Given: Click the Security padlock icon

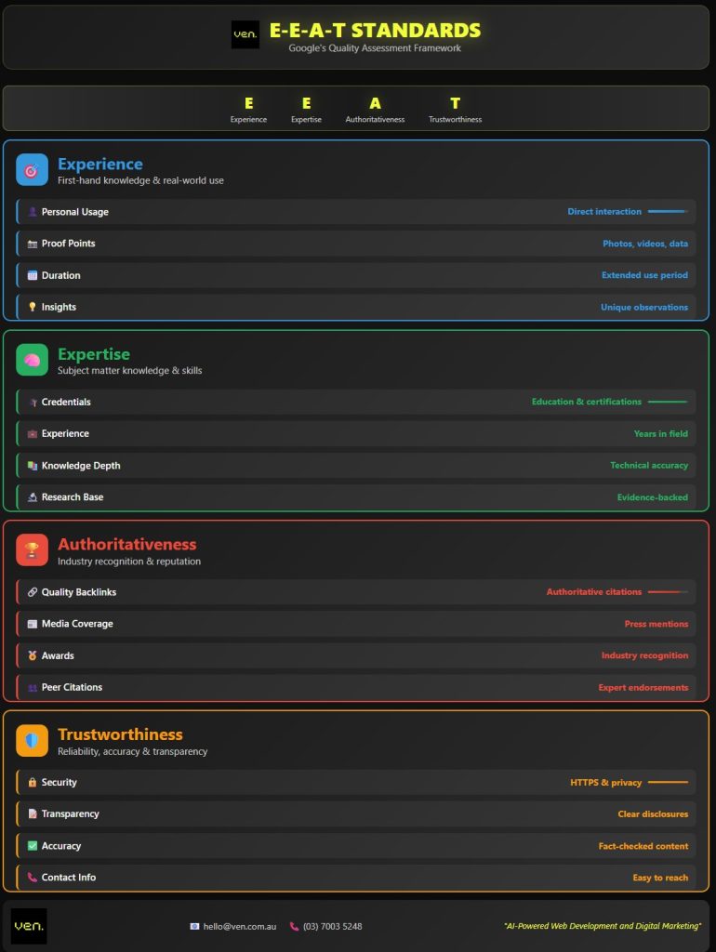Looking at the screenshot, I should click(33, 783).
